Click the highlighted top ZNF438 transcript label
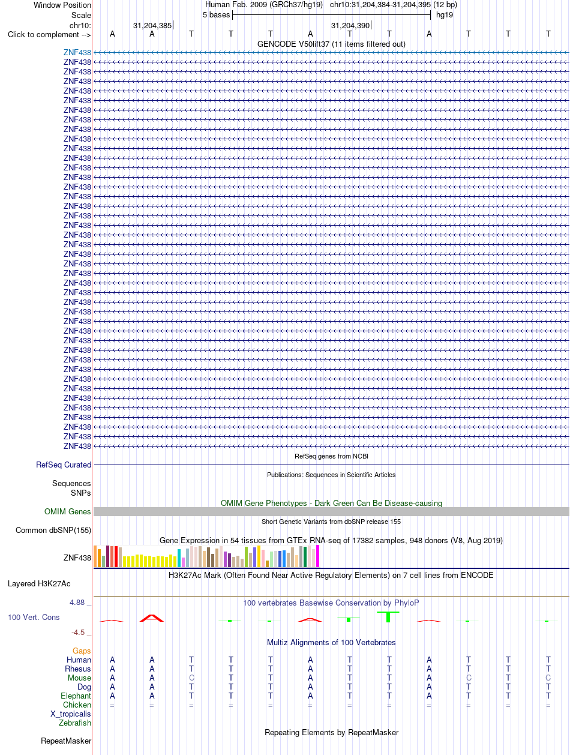The height and width of the screenshot is (755, 570). (77, 52)
